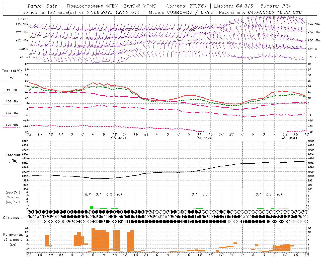Click the '0.2' precipitation value
This screenshot has width=321, height=257.
(109, 195)
